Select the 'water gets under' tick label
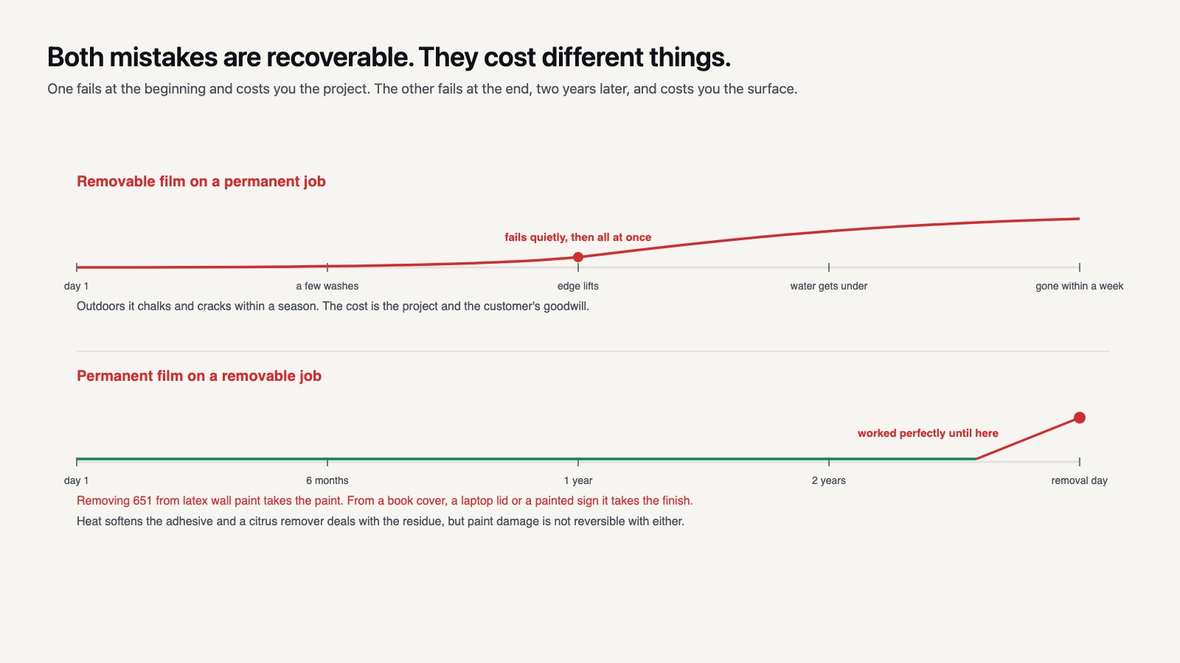 tap(829, 286)
